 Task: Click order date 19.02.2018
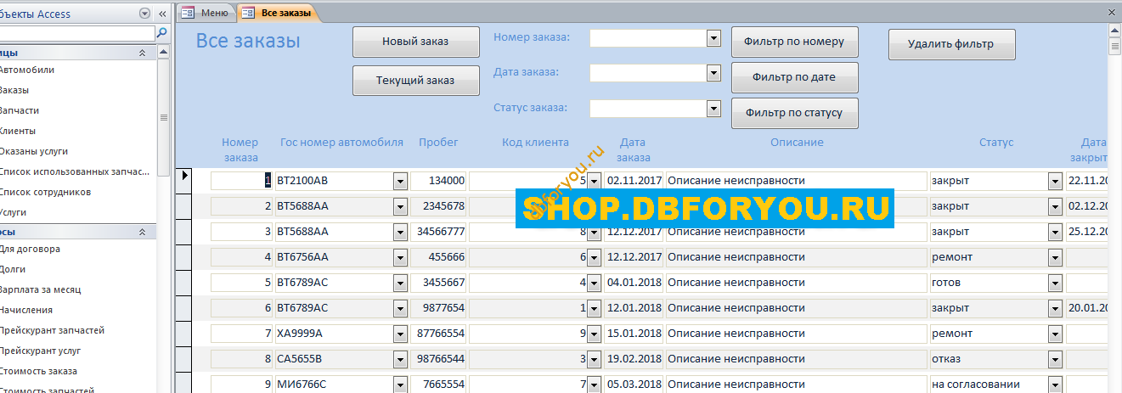634,359
